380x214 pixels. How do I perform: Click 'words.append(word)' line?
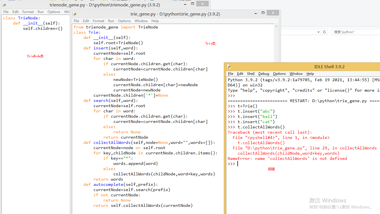coord(136,163)
